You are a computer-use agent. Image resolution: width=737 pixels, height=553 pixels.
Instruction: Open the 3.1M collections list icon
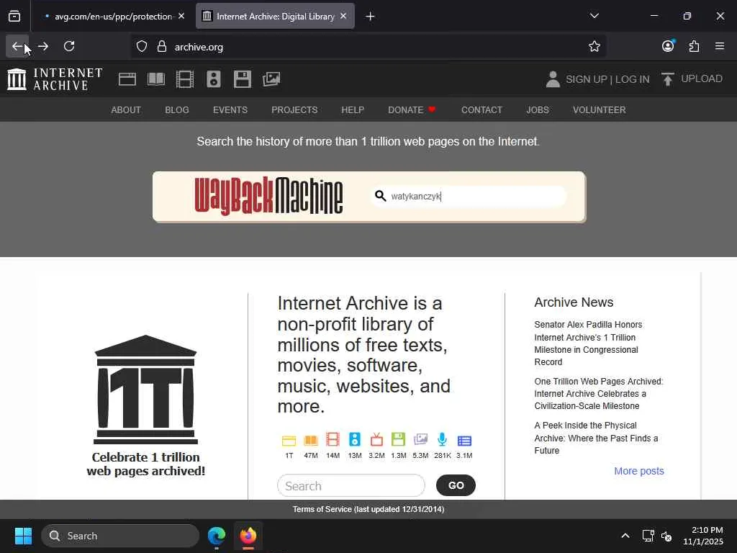[x=464, y=446]
